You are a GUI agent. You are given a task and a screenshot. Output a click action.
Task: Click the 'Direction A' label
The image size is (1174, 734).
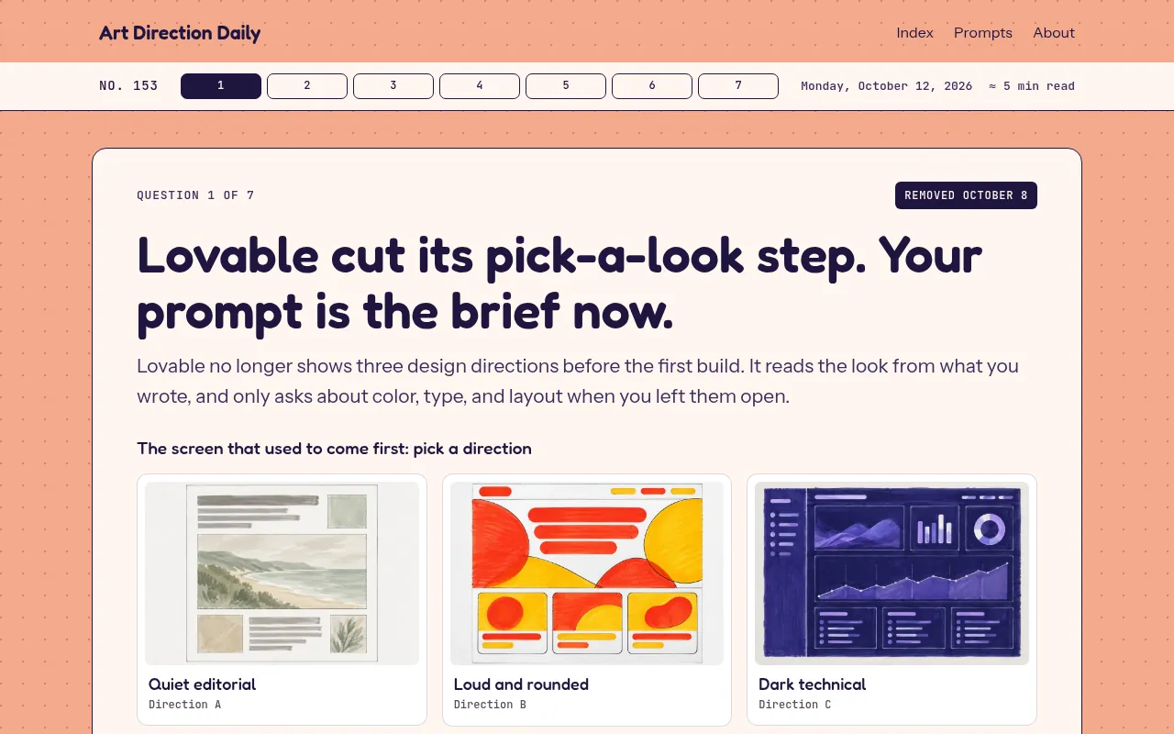tap(185, 705)
